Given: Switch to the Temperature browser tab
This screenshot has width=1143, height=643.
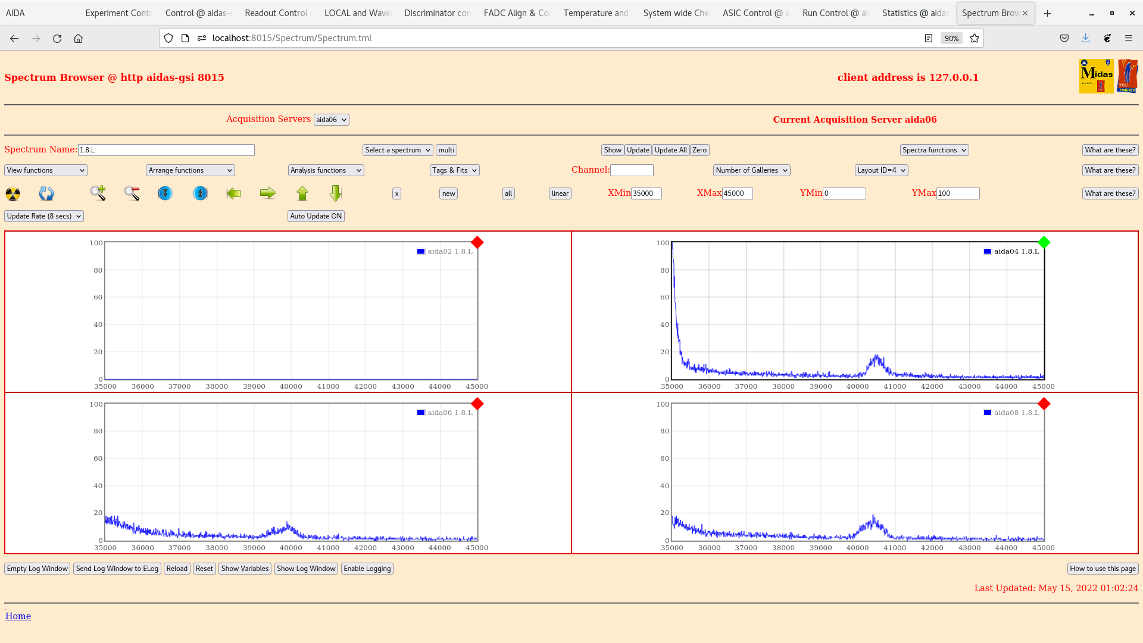Looking at the screenshot, I should pyautogui.click(x=595, y=13).
